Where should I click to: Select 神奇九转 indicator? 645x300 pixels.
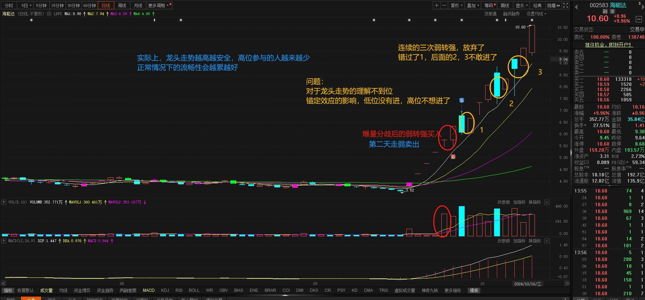430,290
